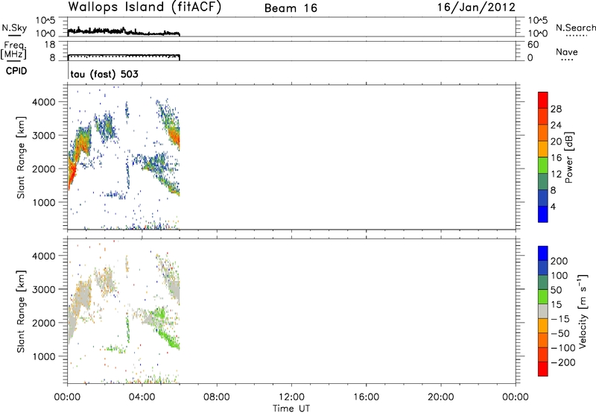Click the '3000' tick of the power panel
This screenshot has height=413, width=596.
pyautogui.click(x=44, y=136)
